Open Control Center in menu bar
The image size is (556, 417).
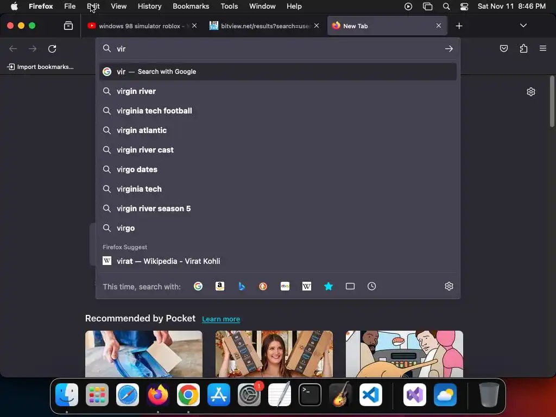pos(464,7)
